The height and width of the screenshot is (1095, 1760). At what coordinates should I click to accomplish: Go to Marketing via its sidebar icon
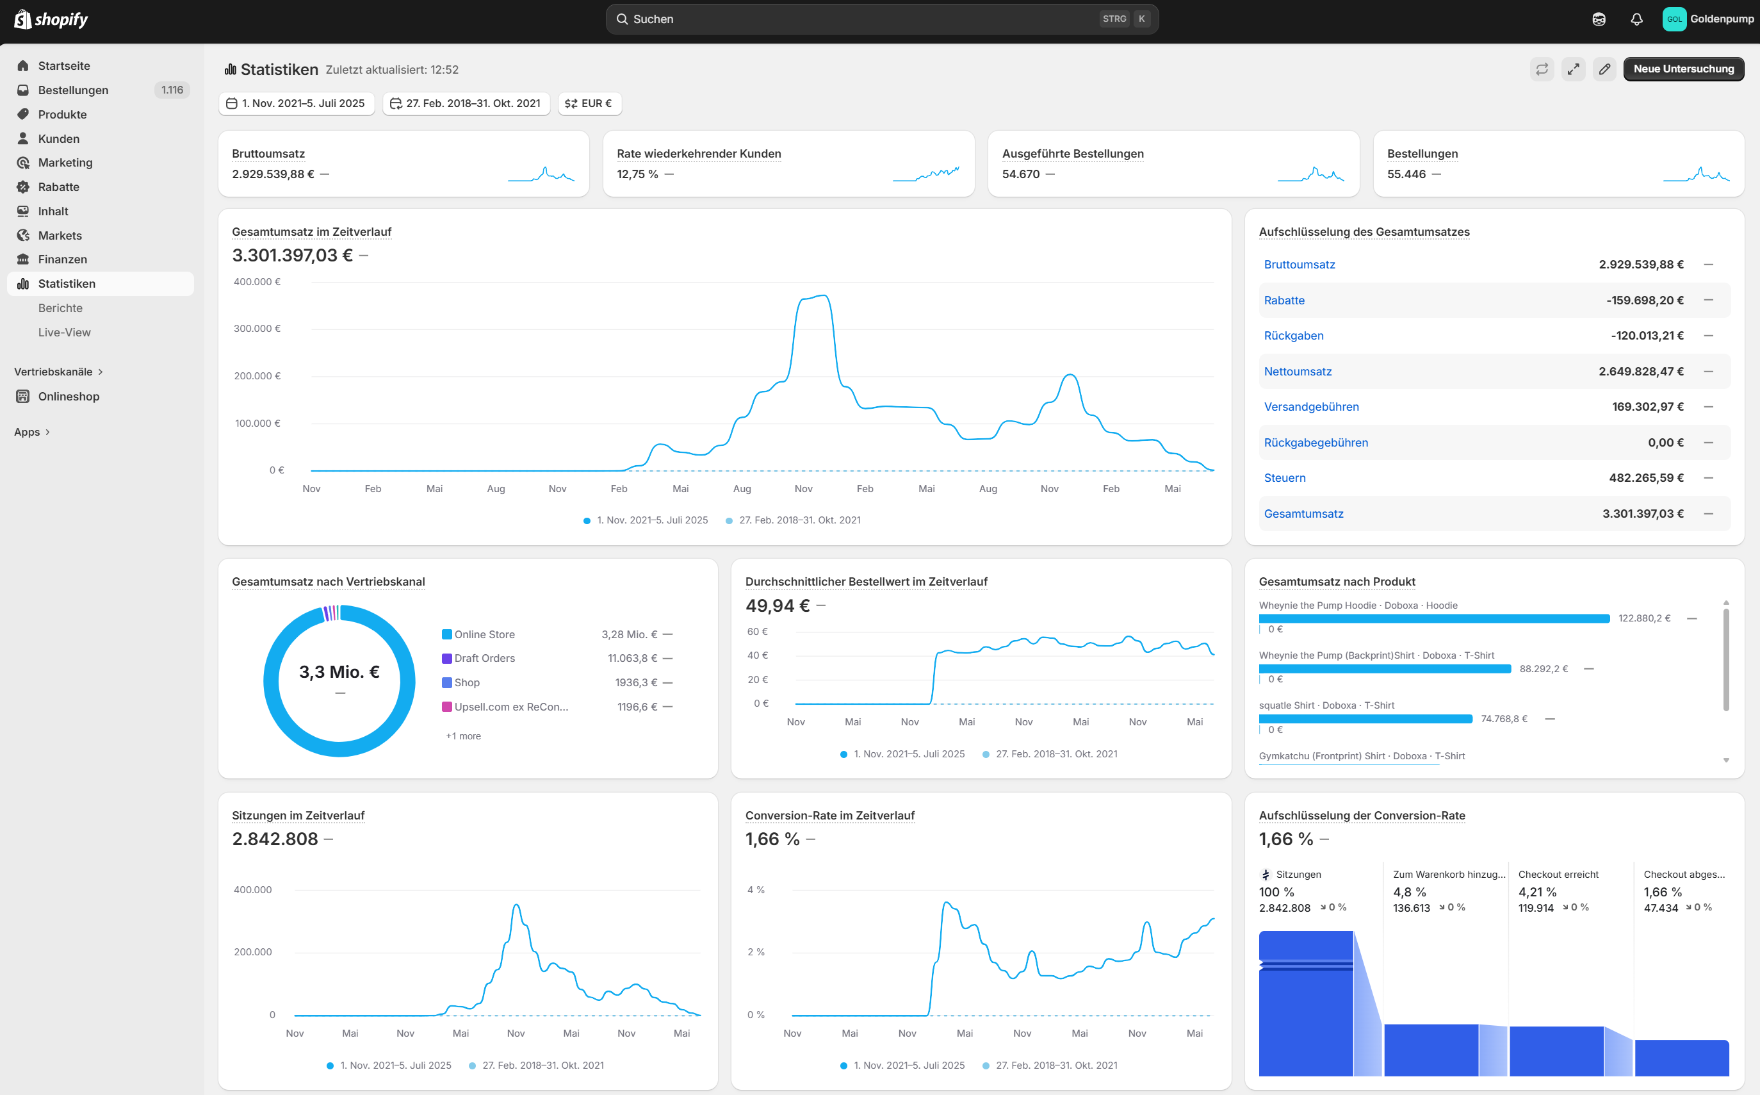click(24, 162)
